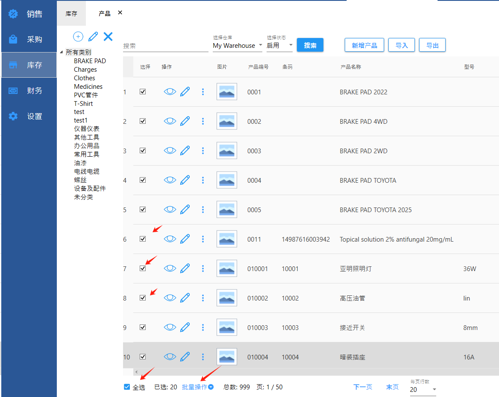This screenshot has height=397, width=499.
Task: Select the Medicines category in tree
Action: (x=88, y=86)
